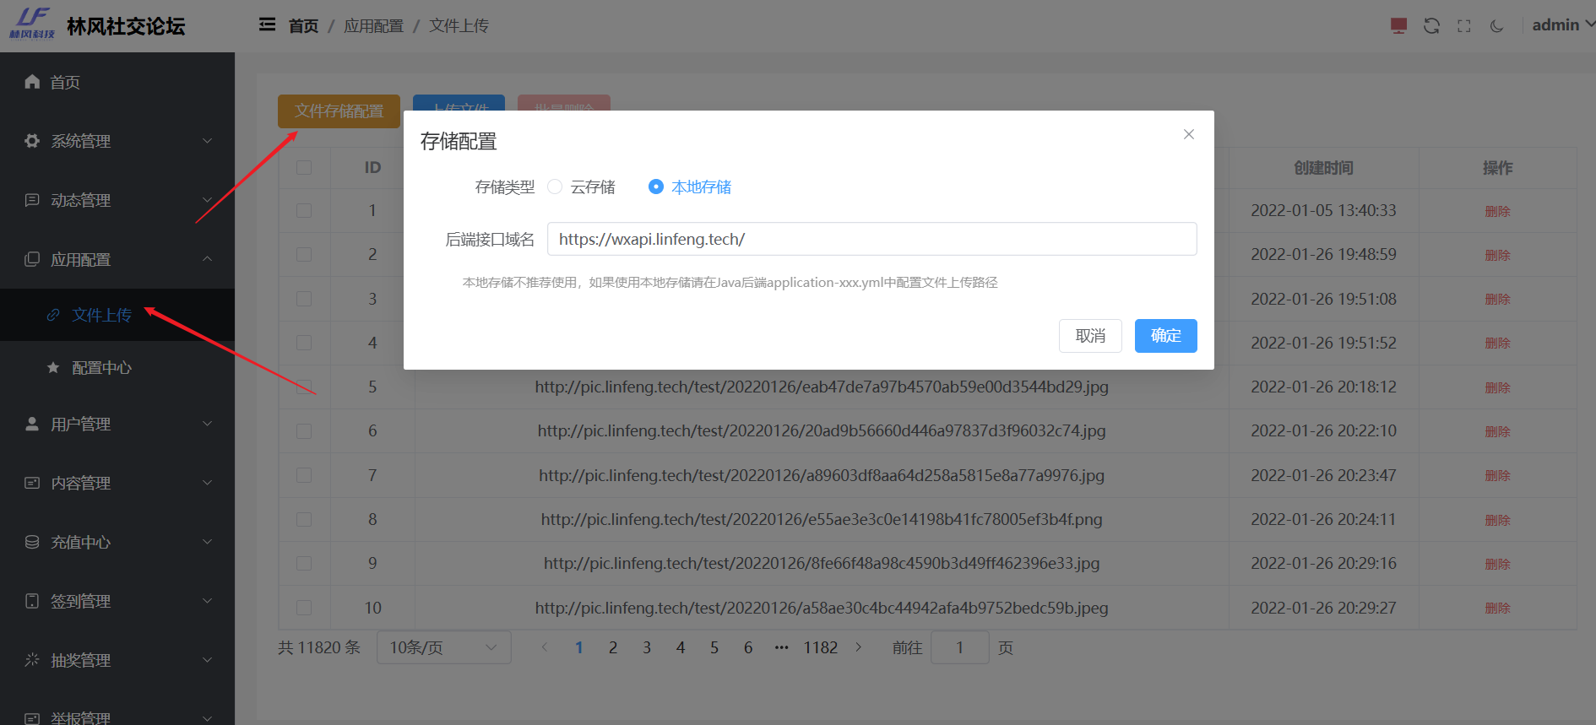Click the 创建时间 column header
The image size is (1596, 725).
point(1323,167)
